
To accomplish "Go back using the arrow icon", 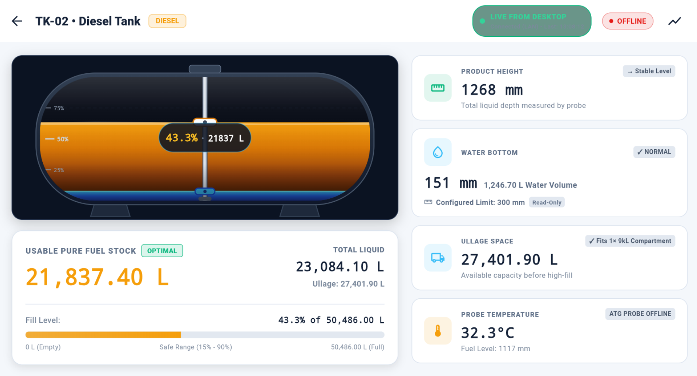I will click(17, 21).
